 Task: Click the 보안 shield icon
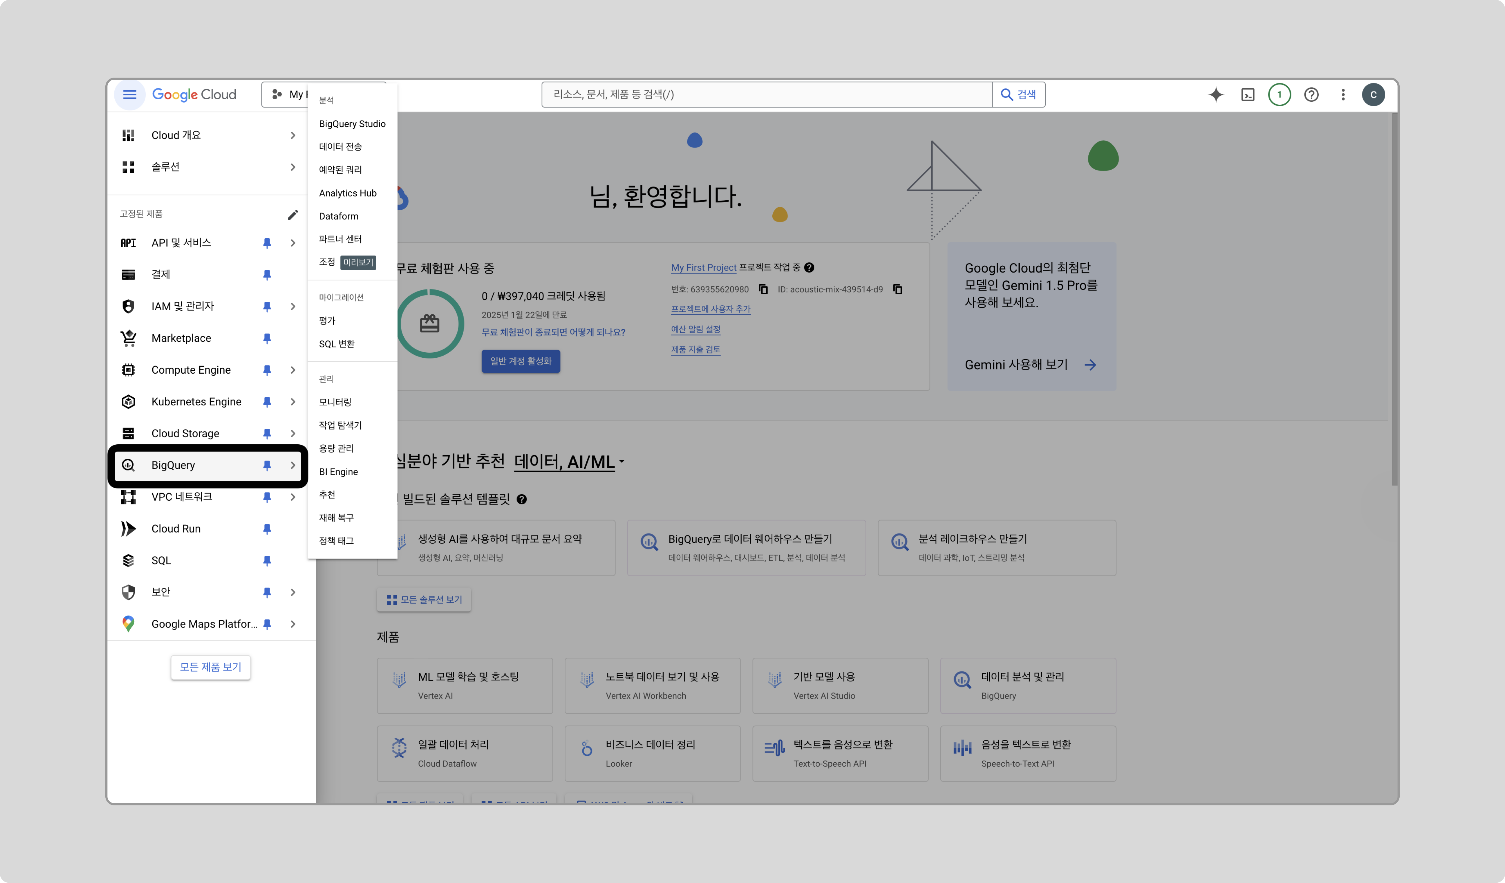[129, 592]
